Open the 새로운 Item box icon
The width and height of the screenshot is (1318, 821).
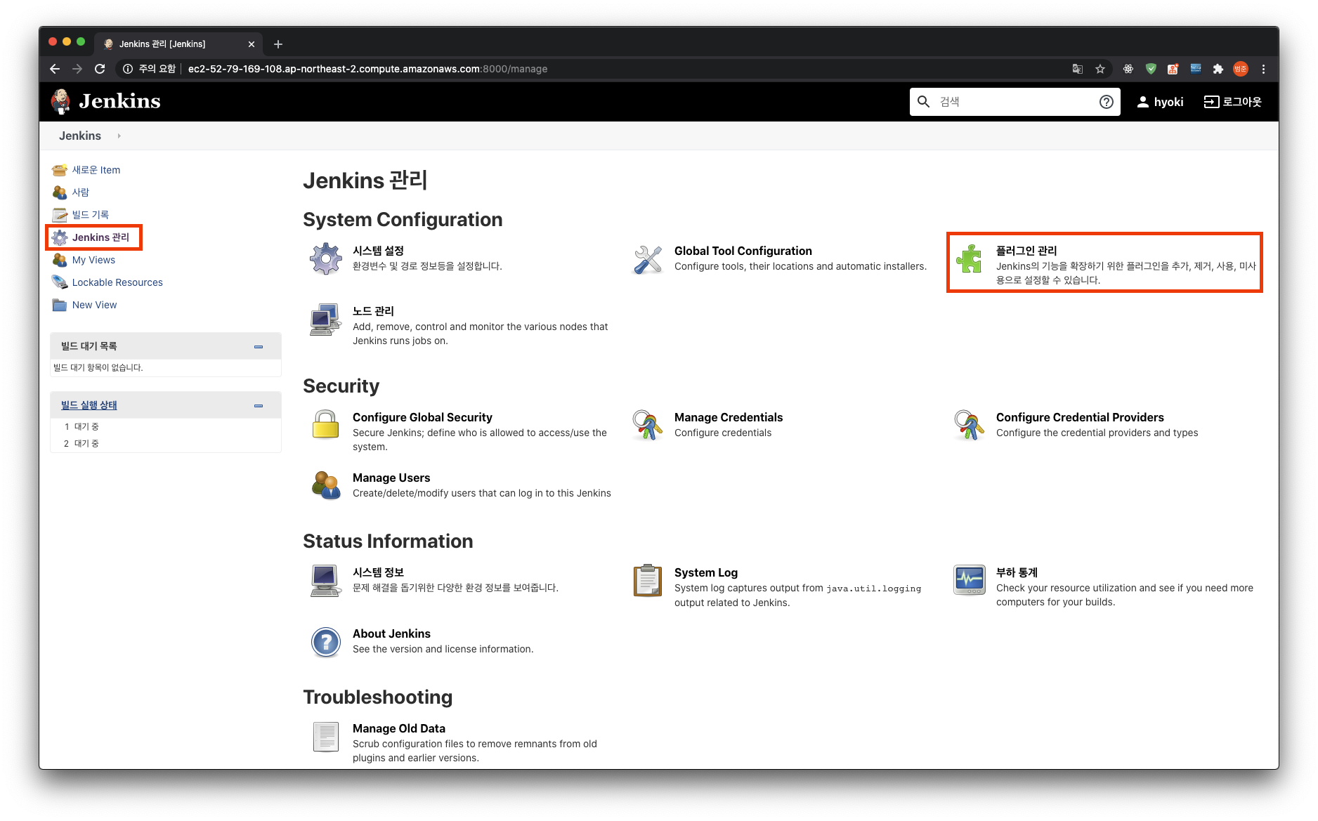click(x=60, y=170)
